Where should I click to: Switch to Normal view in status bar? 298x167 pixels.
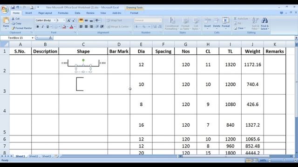(248, 161)
